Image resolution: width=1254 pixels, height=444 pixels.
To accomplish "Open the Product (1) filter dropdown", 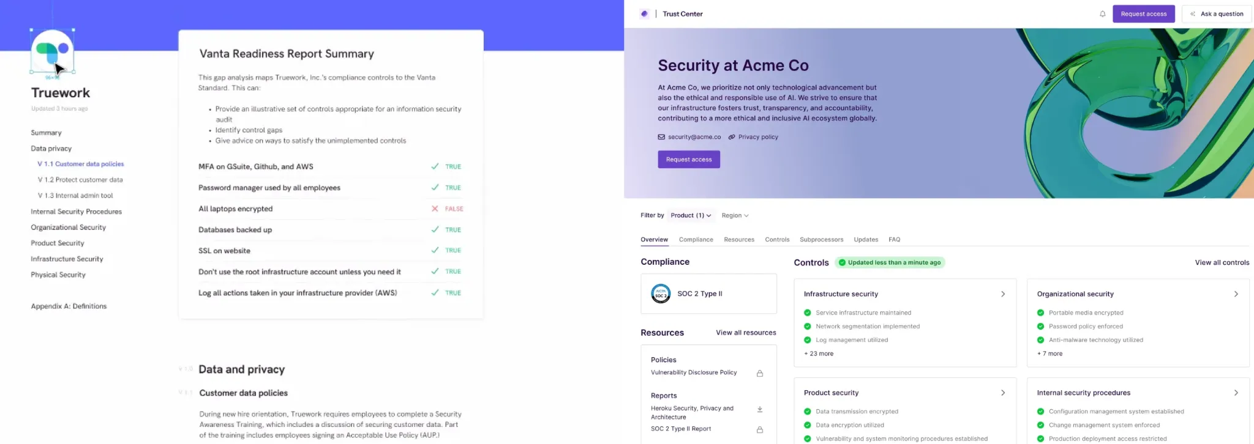I will click(691, 215).
